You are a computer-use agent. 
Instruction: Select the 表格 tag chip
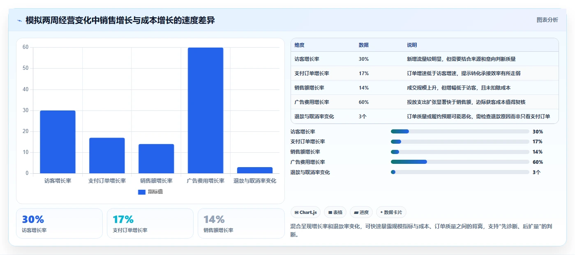pyautogui.click(x=335, y=212)
